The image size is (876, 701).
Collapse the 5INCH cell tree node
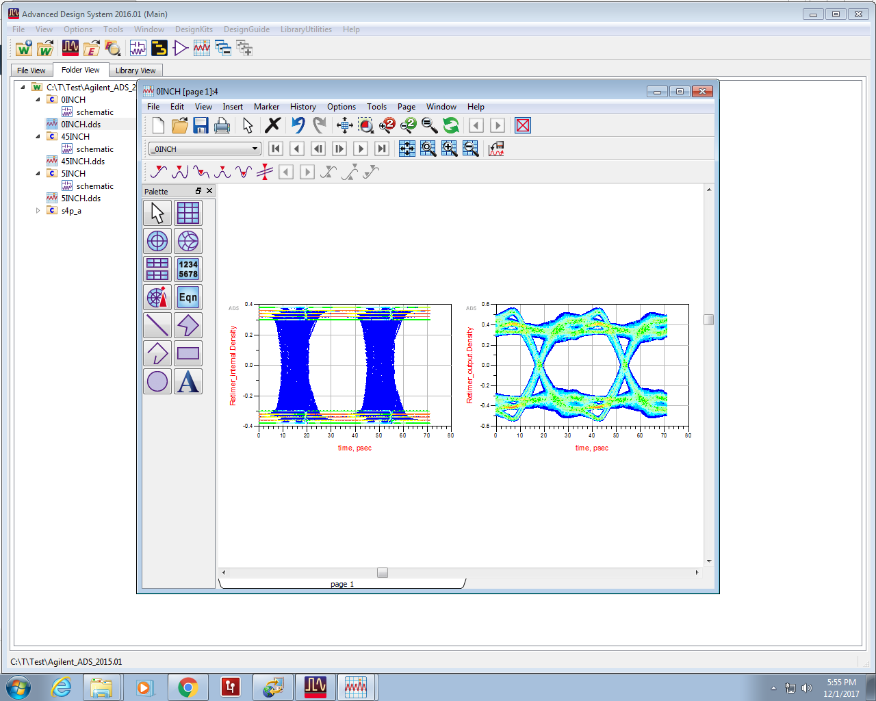(x=38, y=173)
